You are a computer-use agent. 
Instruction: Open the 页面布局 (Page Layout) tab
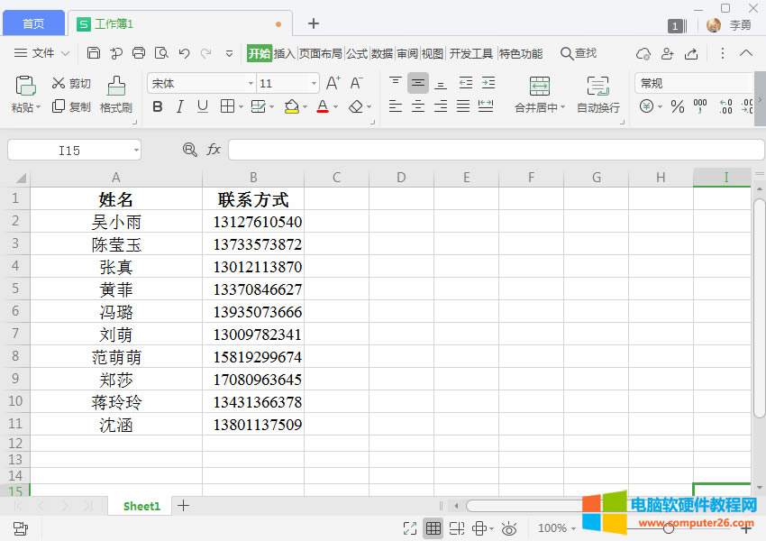coord(321,53)
